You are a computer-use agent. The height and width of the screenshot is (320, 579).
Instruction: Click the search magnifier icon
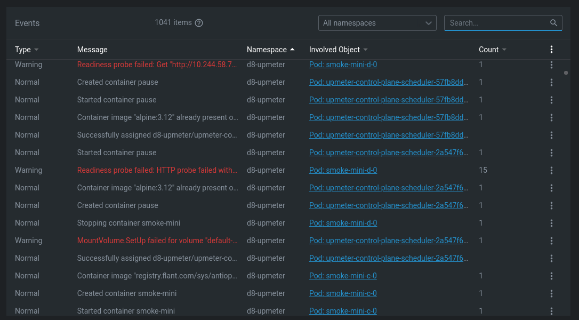(x=554, y=23)
